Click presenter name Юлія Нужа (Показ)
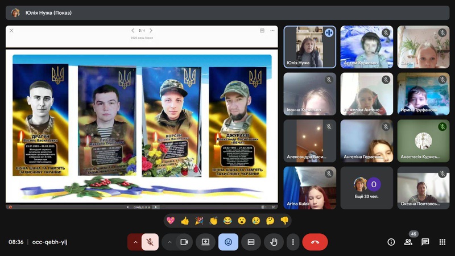Image resolution: width=455 pixels, height=256 pixels. pos(48,13)
